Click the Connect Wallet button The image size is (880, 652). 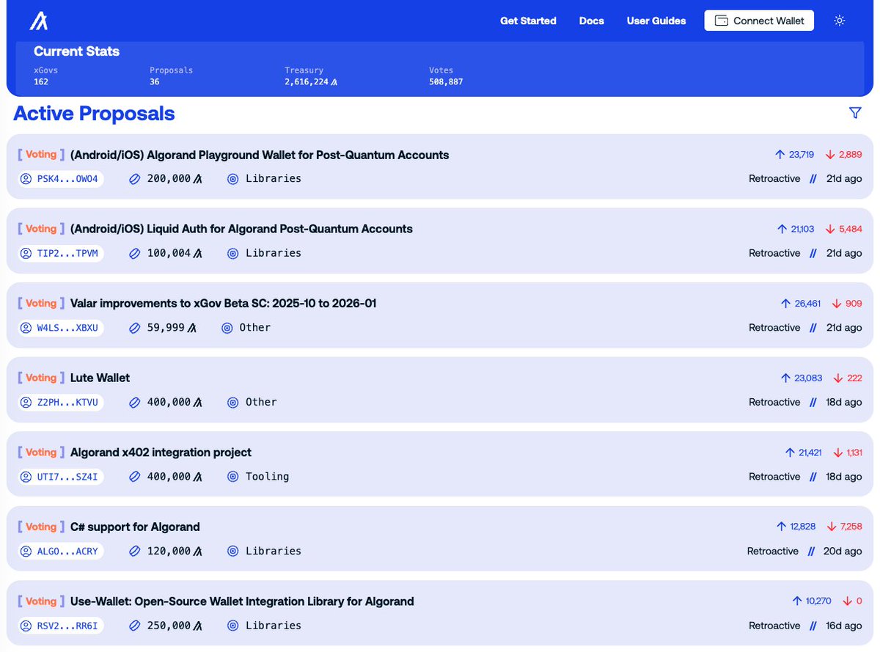759,21
